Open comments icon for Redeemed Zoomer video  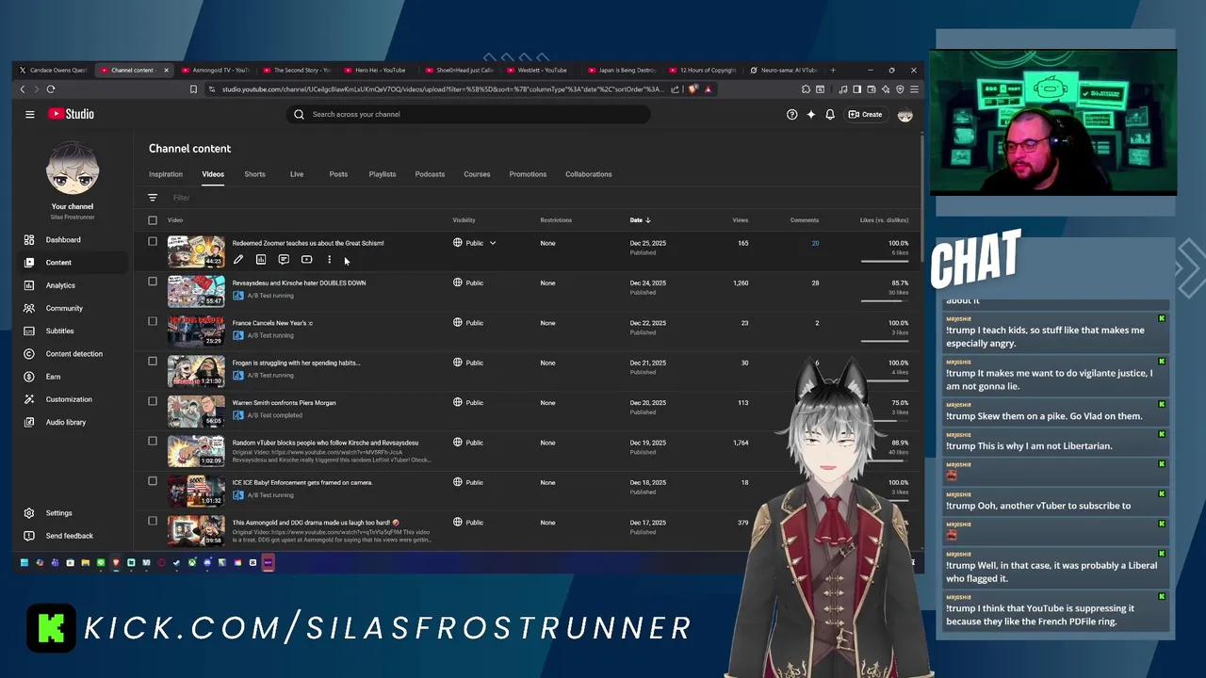[x=284, y=260]
